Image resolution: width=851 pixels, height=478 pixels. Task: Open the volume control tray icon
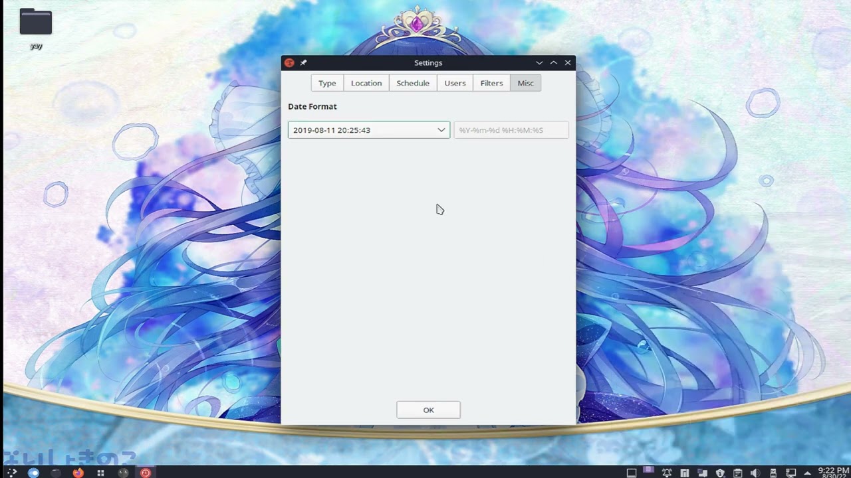pos(755,473)
